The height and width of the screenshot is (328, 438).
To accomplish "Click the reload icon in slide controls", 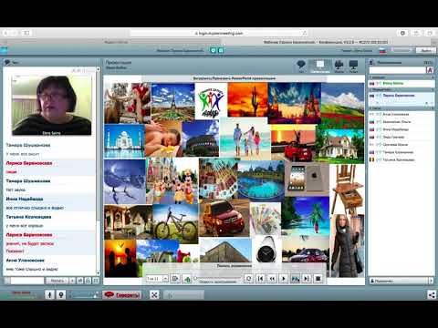I will [x=248, y=278].
